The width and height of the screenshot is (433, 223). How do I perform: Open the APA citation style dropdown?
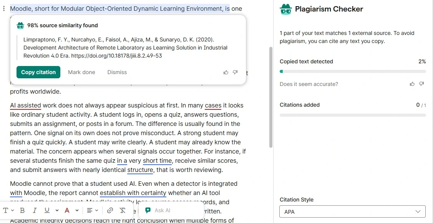[x=352, y=212]
